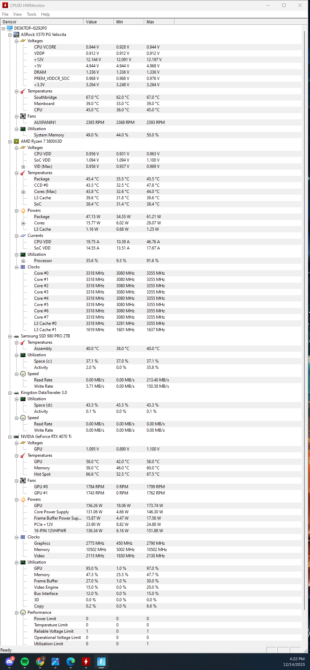The height and width of the screenshot is (670, 310).
Task: Open the Tools menu
Action: 31,14
